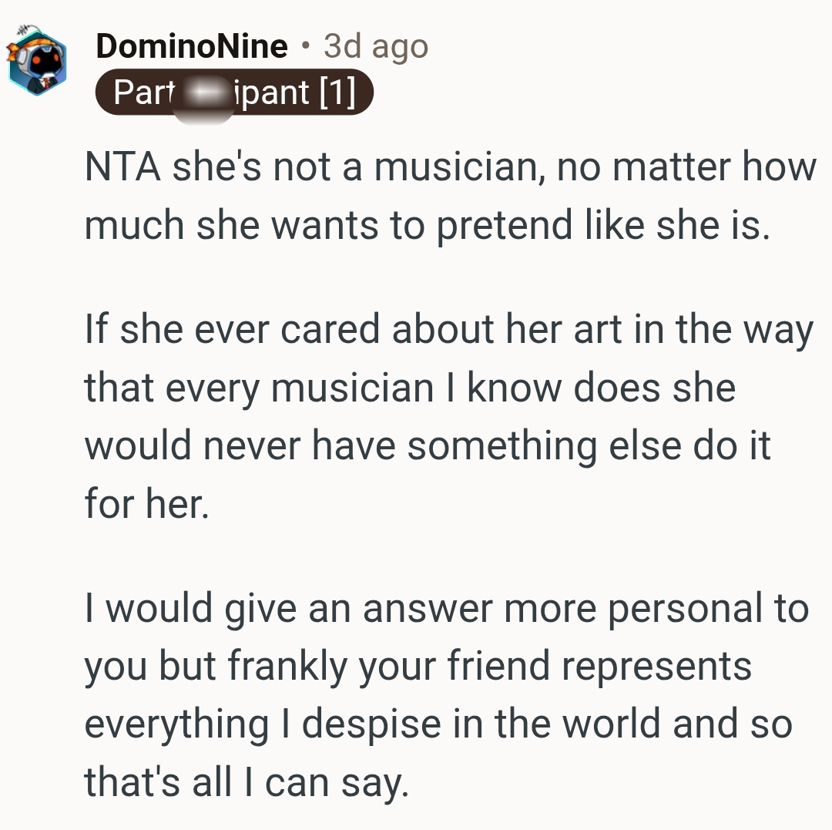Tap the Participant flair badge
This screenshot has height=830, width=832.
coord(233,92)
